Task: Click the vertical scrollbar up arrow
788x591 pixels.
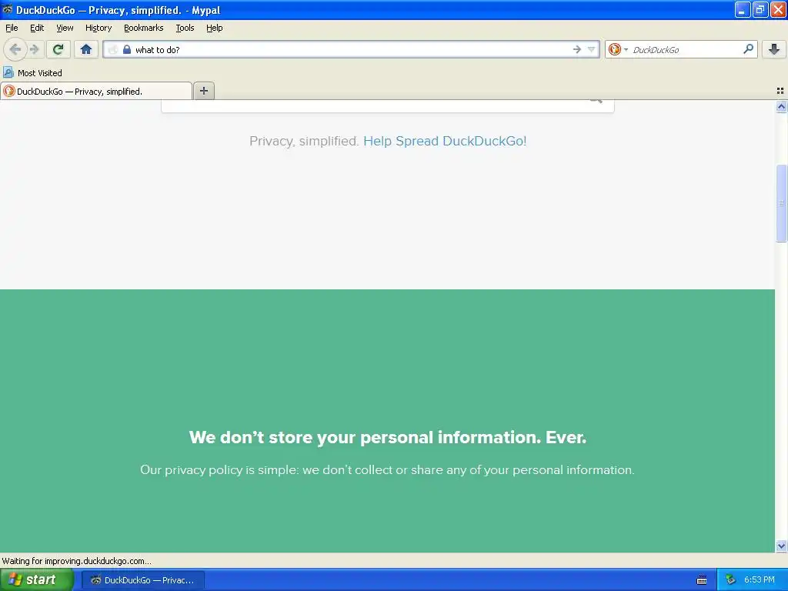Action: tap(781, 106)
